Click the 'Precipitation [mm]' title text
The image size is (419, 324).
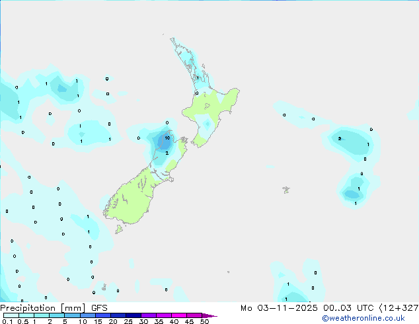43,308
